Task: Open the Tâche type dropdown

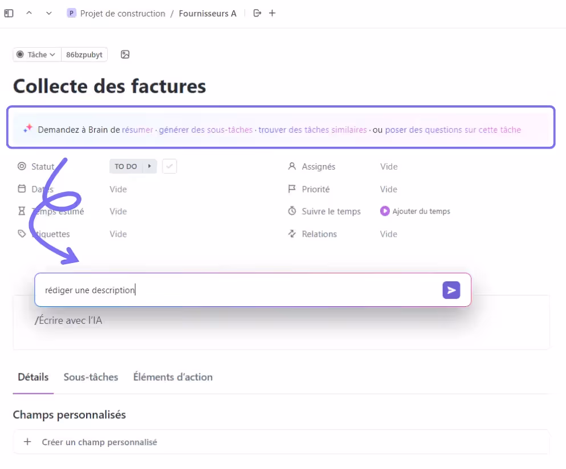Action: coord(36,55)
